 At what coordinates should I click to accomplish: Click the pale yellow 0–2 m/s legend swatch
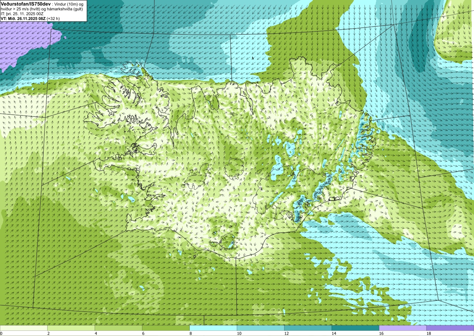click(x=24, y=328)
